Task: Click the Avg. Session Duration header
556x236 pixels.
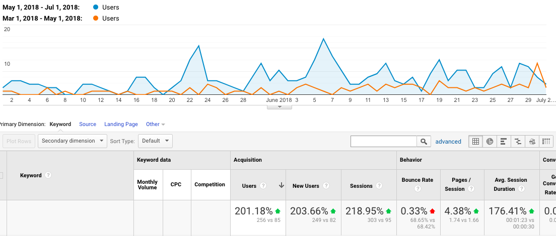Action: (x=512, y=185)
